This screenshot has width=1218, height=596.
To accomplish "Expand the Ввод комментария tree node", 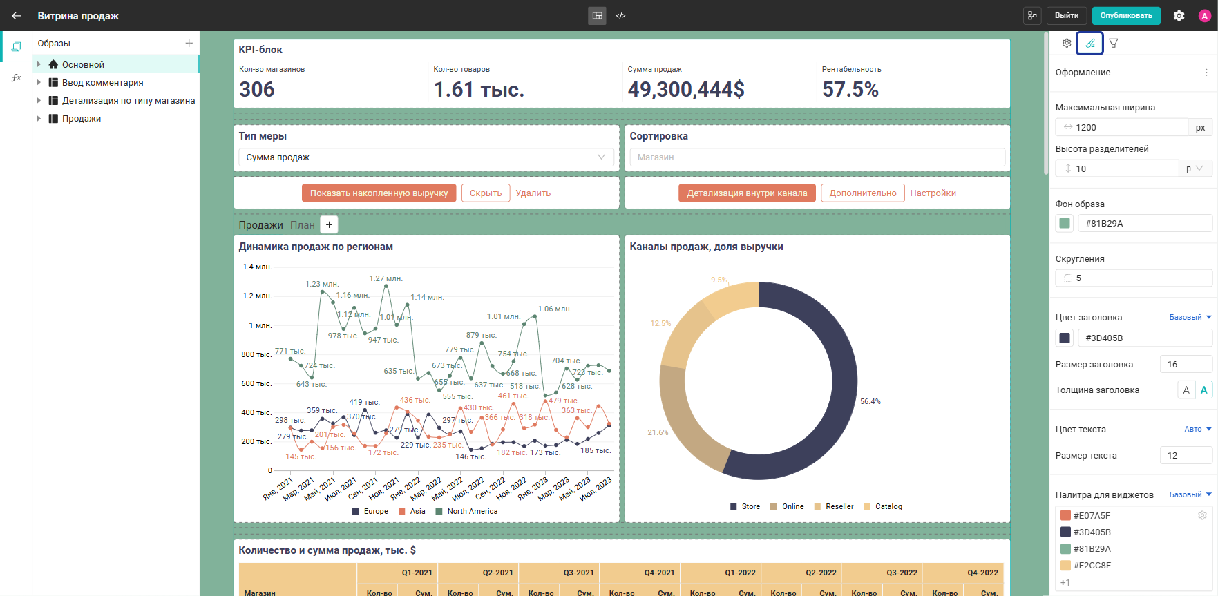I will (x=39, y=82).
